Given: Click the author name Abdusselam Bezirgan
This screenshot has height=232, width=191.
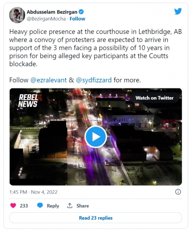Looking at the screenshot, I should 52,12.
